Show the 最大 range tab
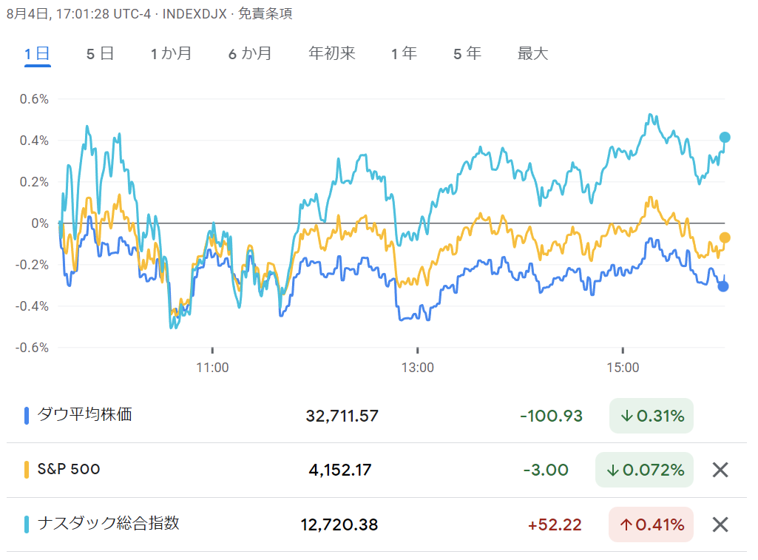758x560 pixels. point(532,53)
